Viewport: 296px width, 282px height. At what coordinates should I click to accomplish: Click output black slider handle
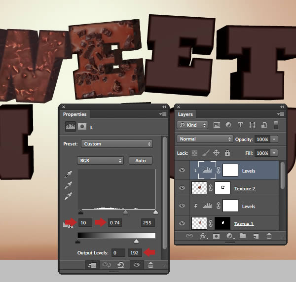point(77,241)
